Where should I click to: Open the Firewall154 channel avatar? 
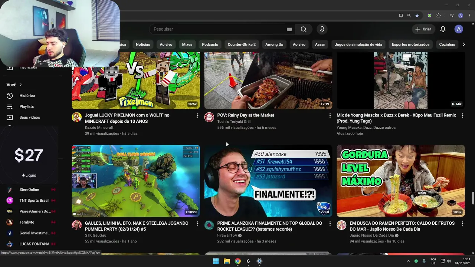(209, 225)
